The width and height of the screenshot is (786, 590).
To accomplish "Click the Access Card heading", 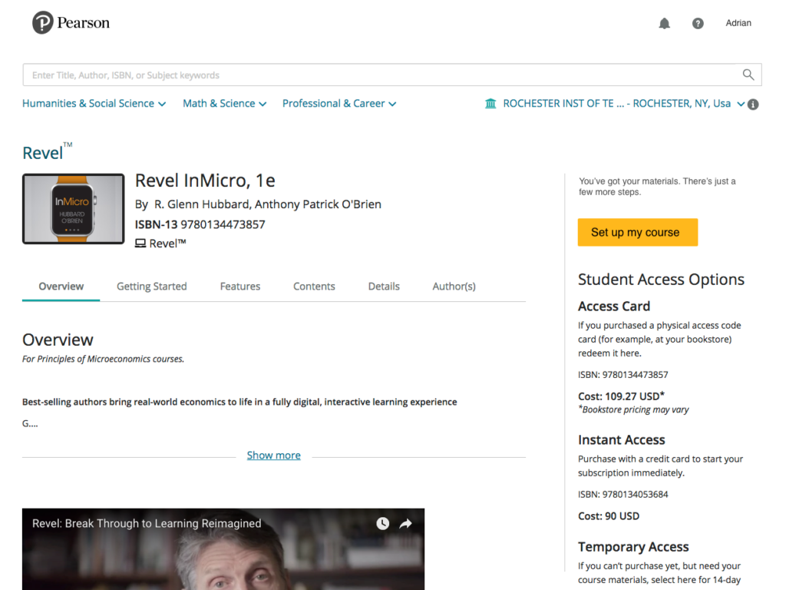I will pyautogui.click(x=614, y=306).
